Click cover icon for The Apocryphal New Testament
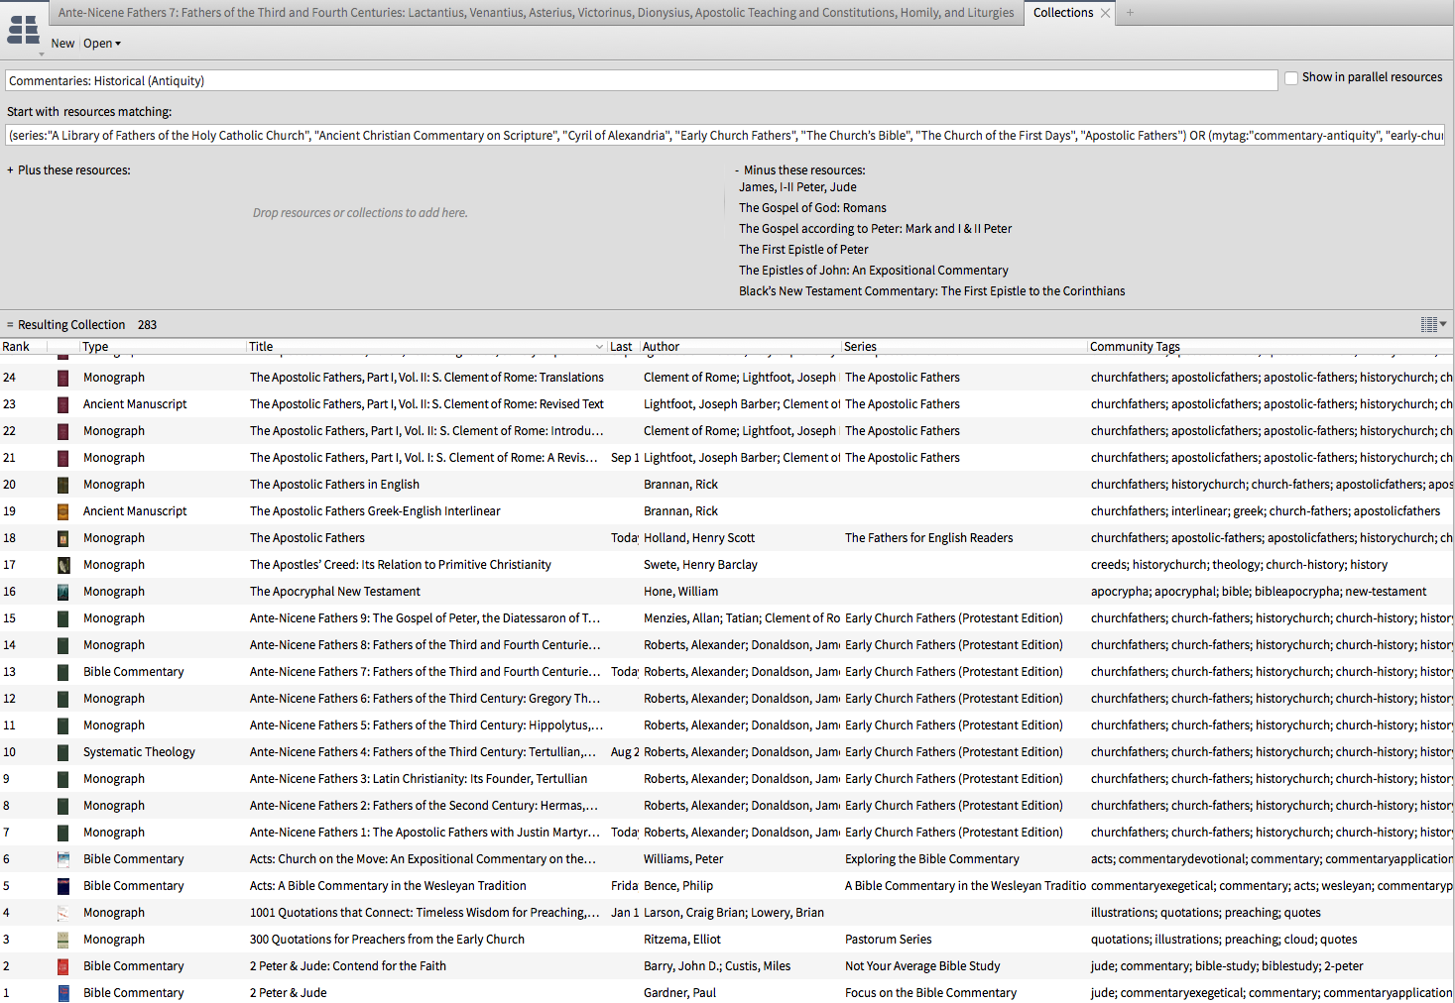 (63, 592)
